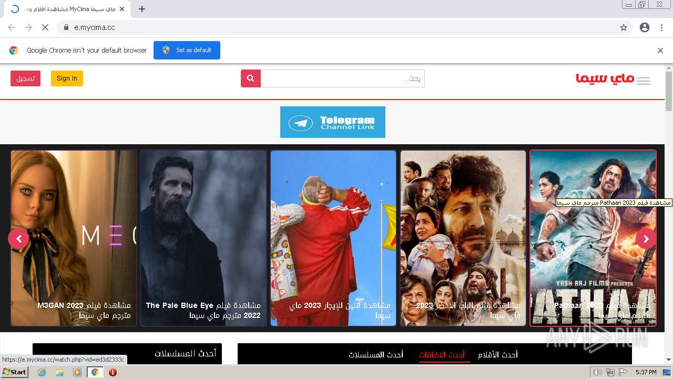Viewport: 673px width, 379px height.
Task: Click volume speaker icon in system tray
Action: 597,372
